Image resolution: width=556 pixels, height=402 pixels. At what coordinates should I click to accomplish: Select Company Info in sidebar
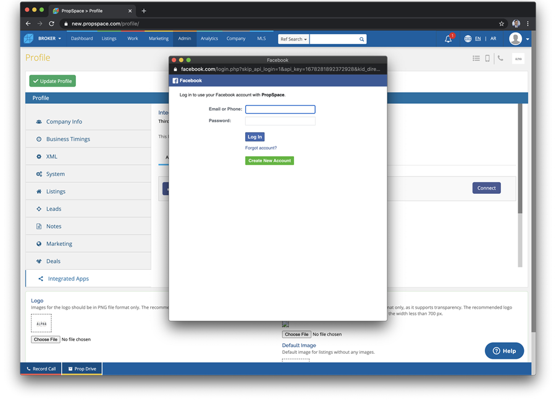(88, 122)
